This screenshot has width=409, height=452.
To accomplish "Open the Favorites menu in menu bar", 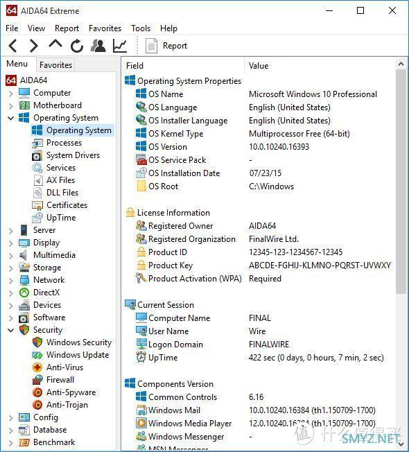I will pos(105,28).
